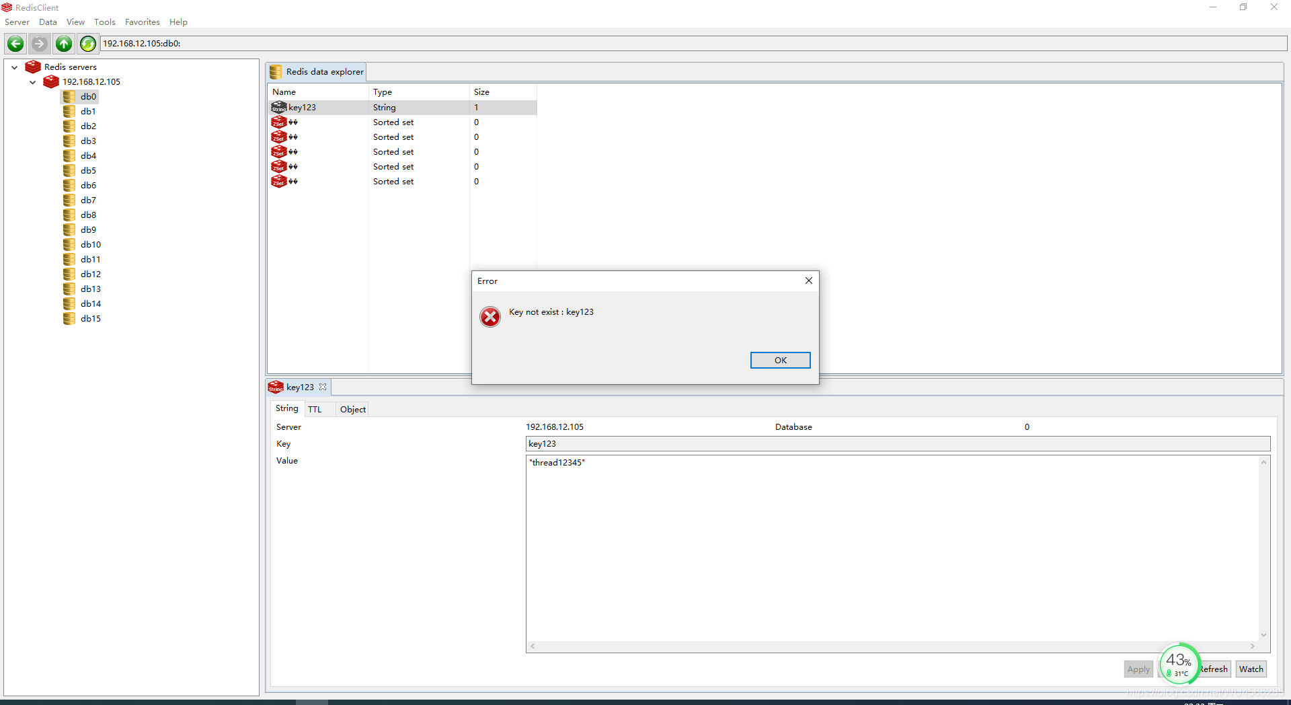Click the Watch button

1251,669
